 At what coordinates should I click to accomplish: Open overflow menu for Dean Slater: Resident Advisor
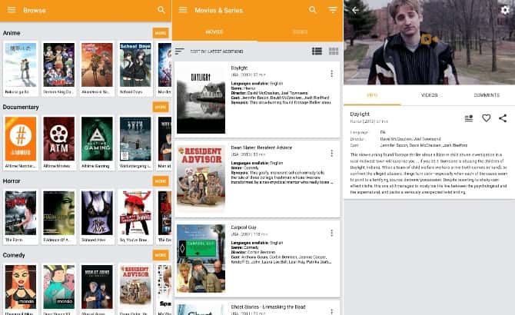pos(332,153)
